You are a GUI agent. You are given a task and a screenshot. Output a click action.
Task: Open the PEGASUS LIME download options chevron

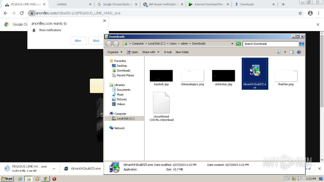pos(54,169)
